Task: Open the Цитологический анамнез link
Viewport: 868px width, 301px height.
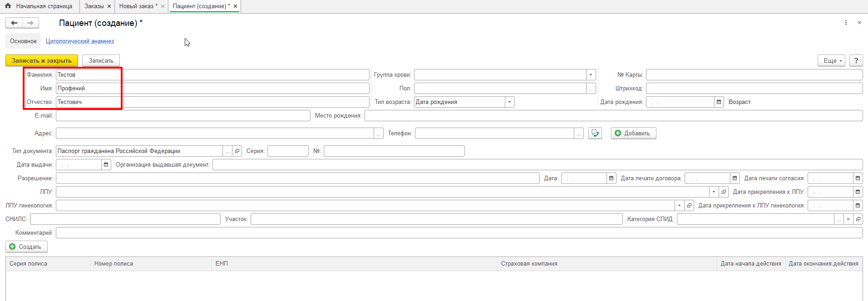Action: point(80,41)
